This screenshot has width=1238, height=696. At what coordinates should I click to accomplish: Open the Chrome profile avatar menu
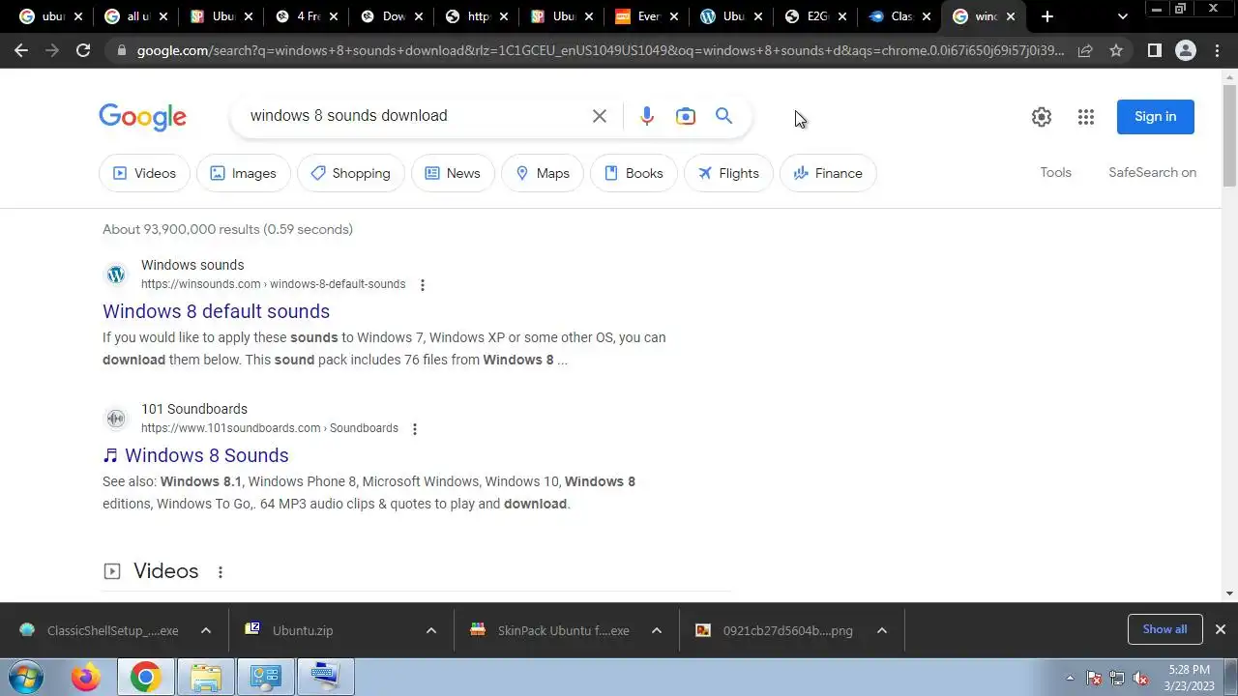1185,50
